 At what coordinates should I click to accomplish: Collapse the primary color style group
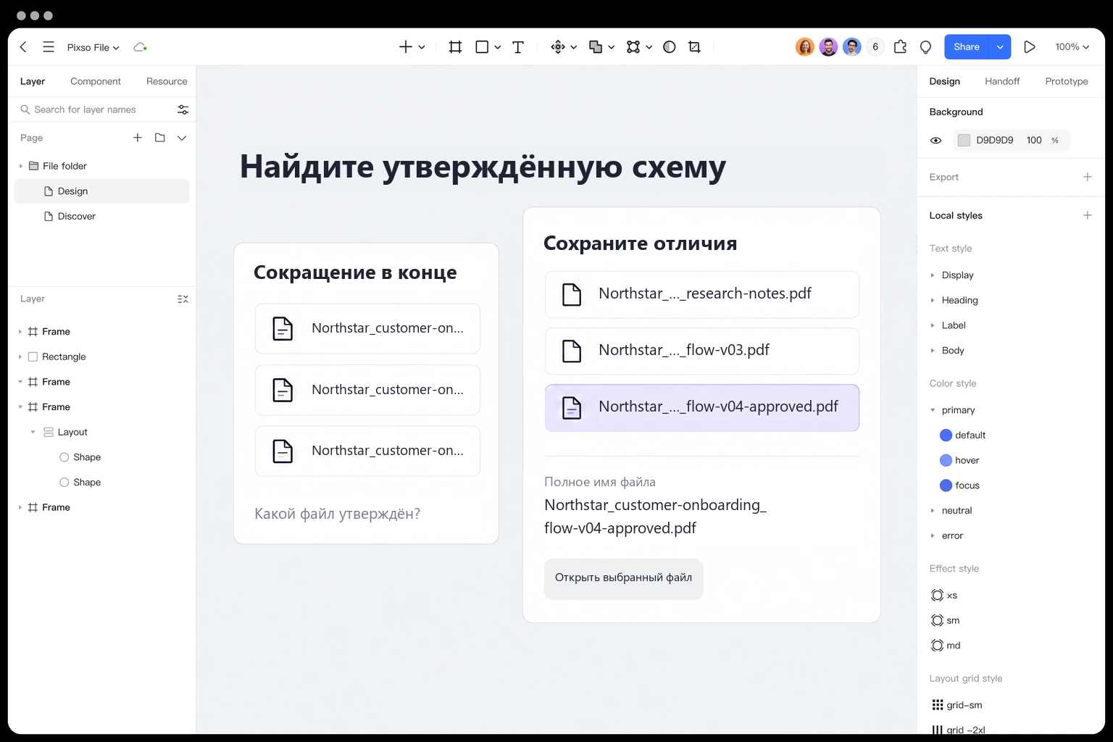click(x=933, y=410)
